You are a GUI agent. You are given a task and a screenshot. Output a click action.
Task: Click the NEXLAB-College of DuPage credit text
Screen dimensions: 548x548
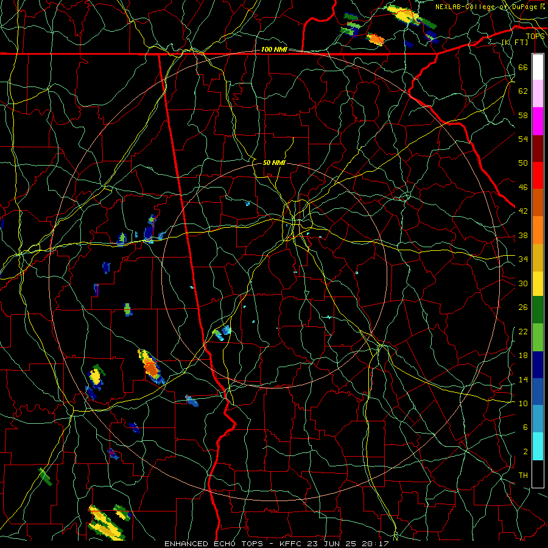click(490, 7)
